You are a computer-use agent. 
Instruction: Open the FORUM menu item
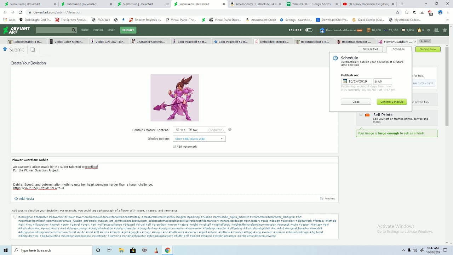click(98, 30)
